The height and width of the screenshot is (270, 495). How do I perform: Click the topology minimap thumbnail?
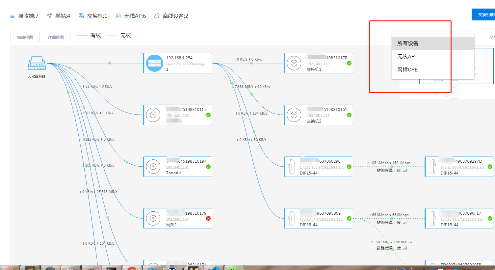tap(484, 66)
